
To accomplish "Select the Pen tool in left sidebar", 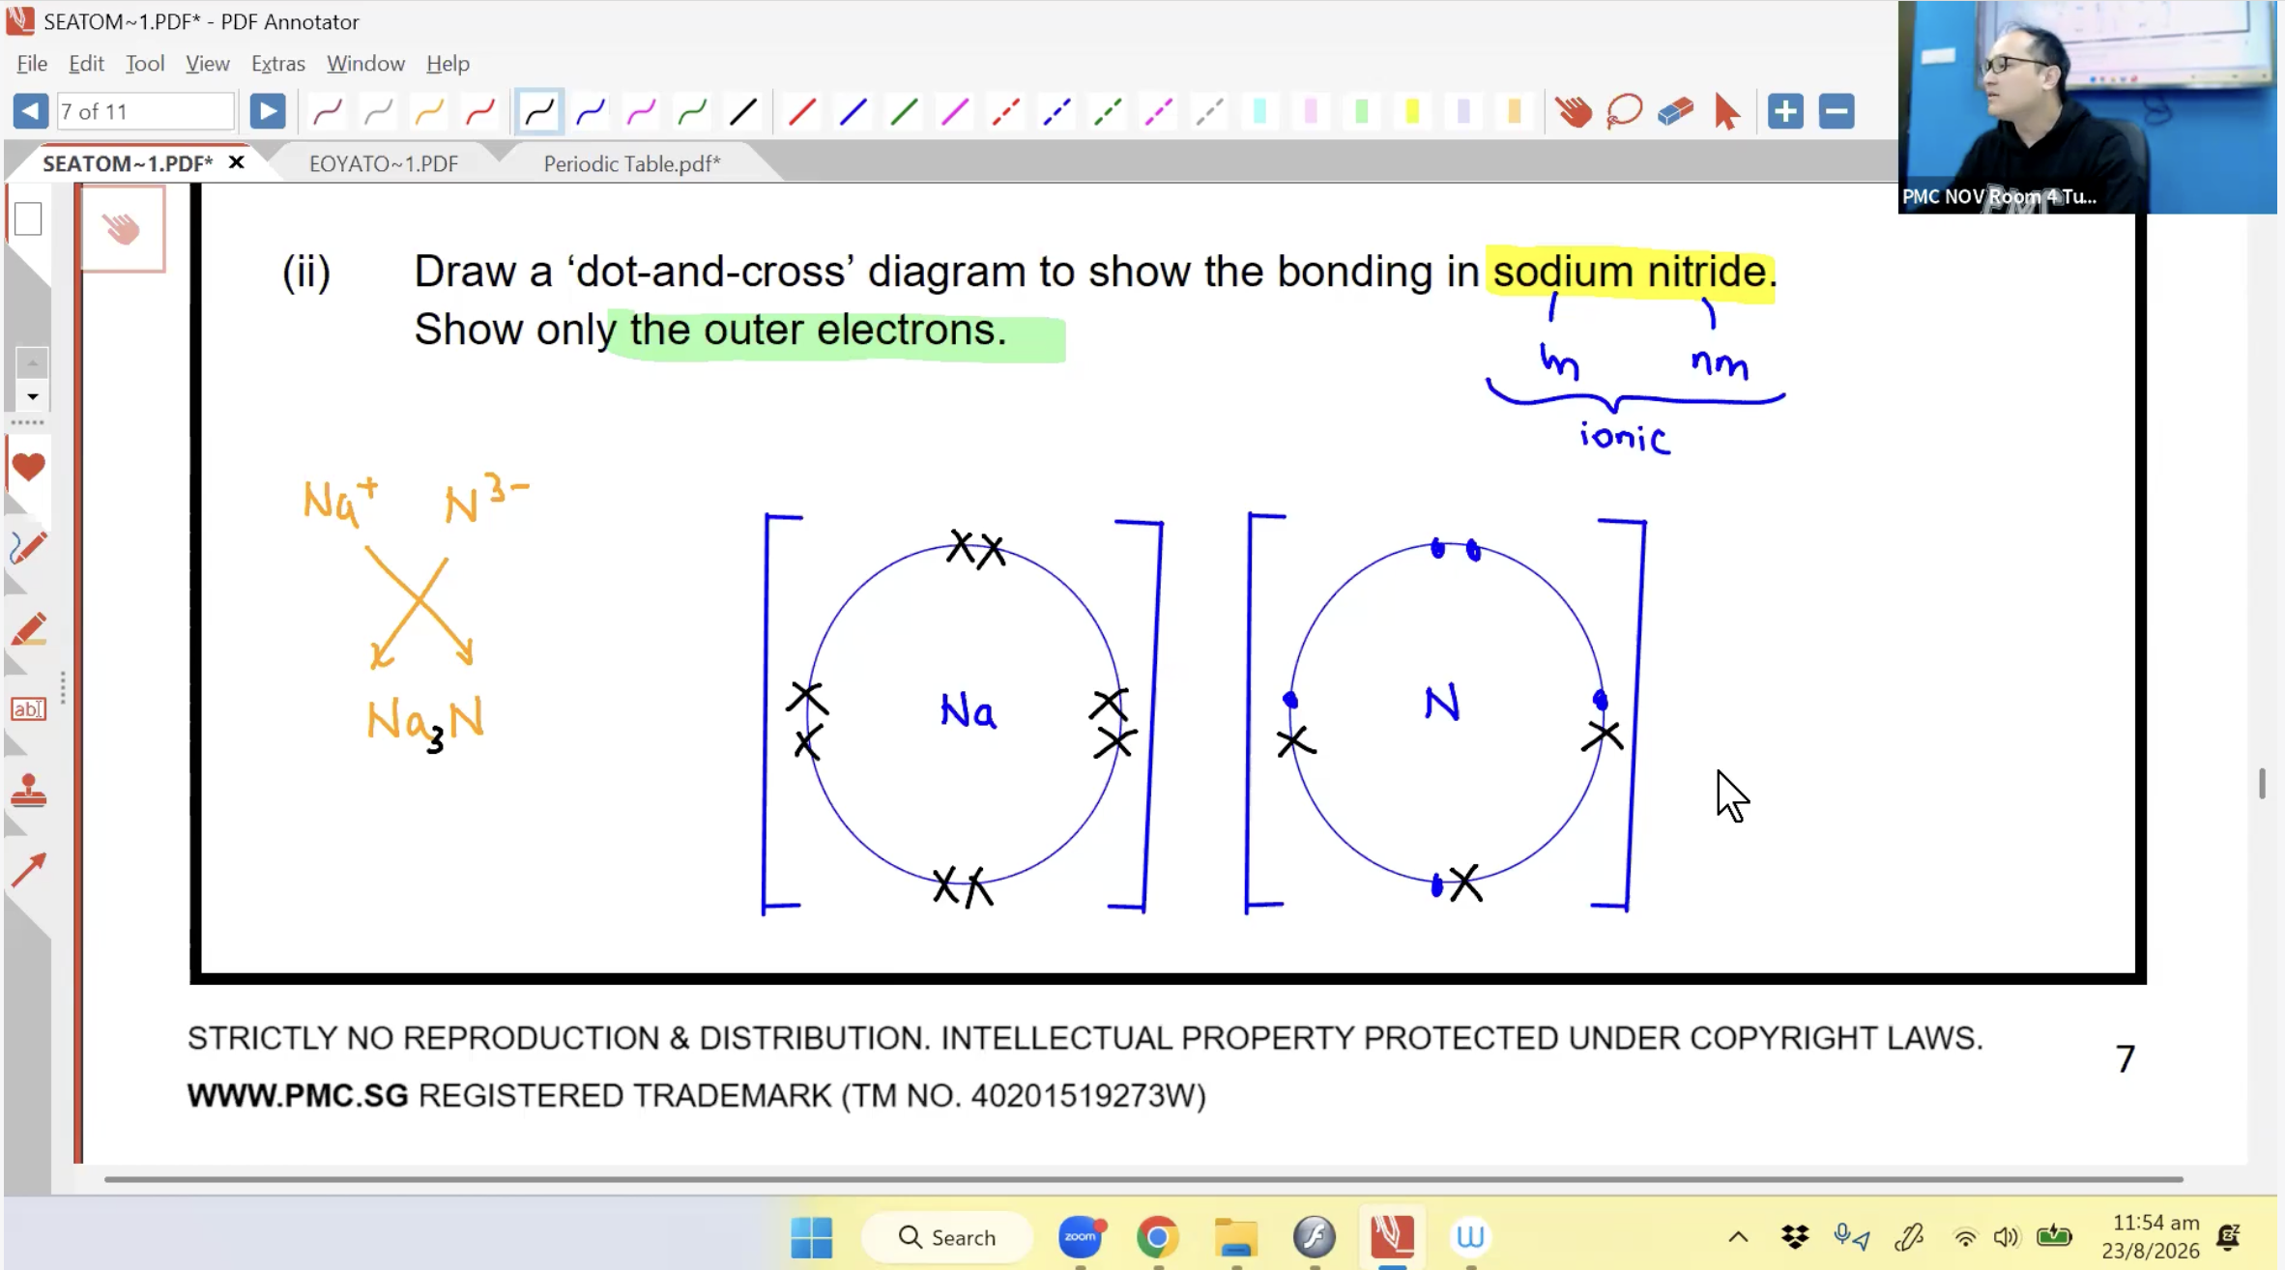I will [x=28, y=548].
